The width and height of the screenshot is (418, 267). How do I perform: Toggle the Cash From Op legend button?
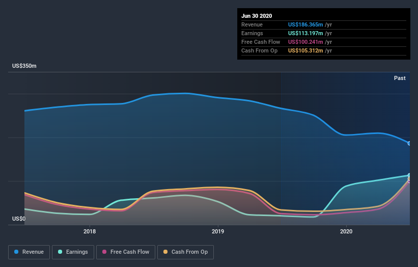pos(185,252)
